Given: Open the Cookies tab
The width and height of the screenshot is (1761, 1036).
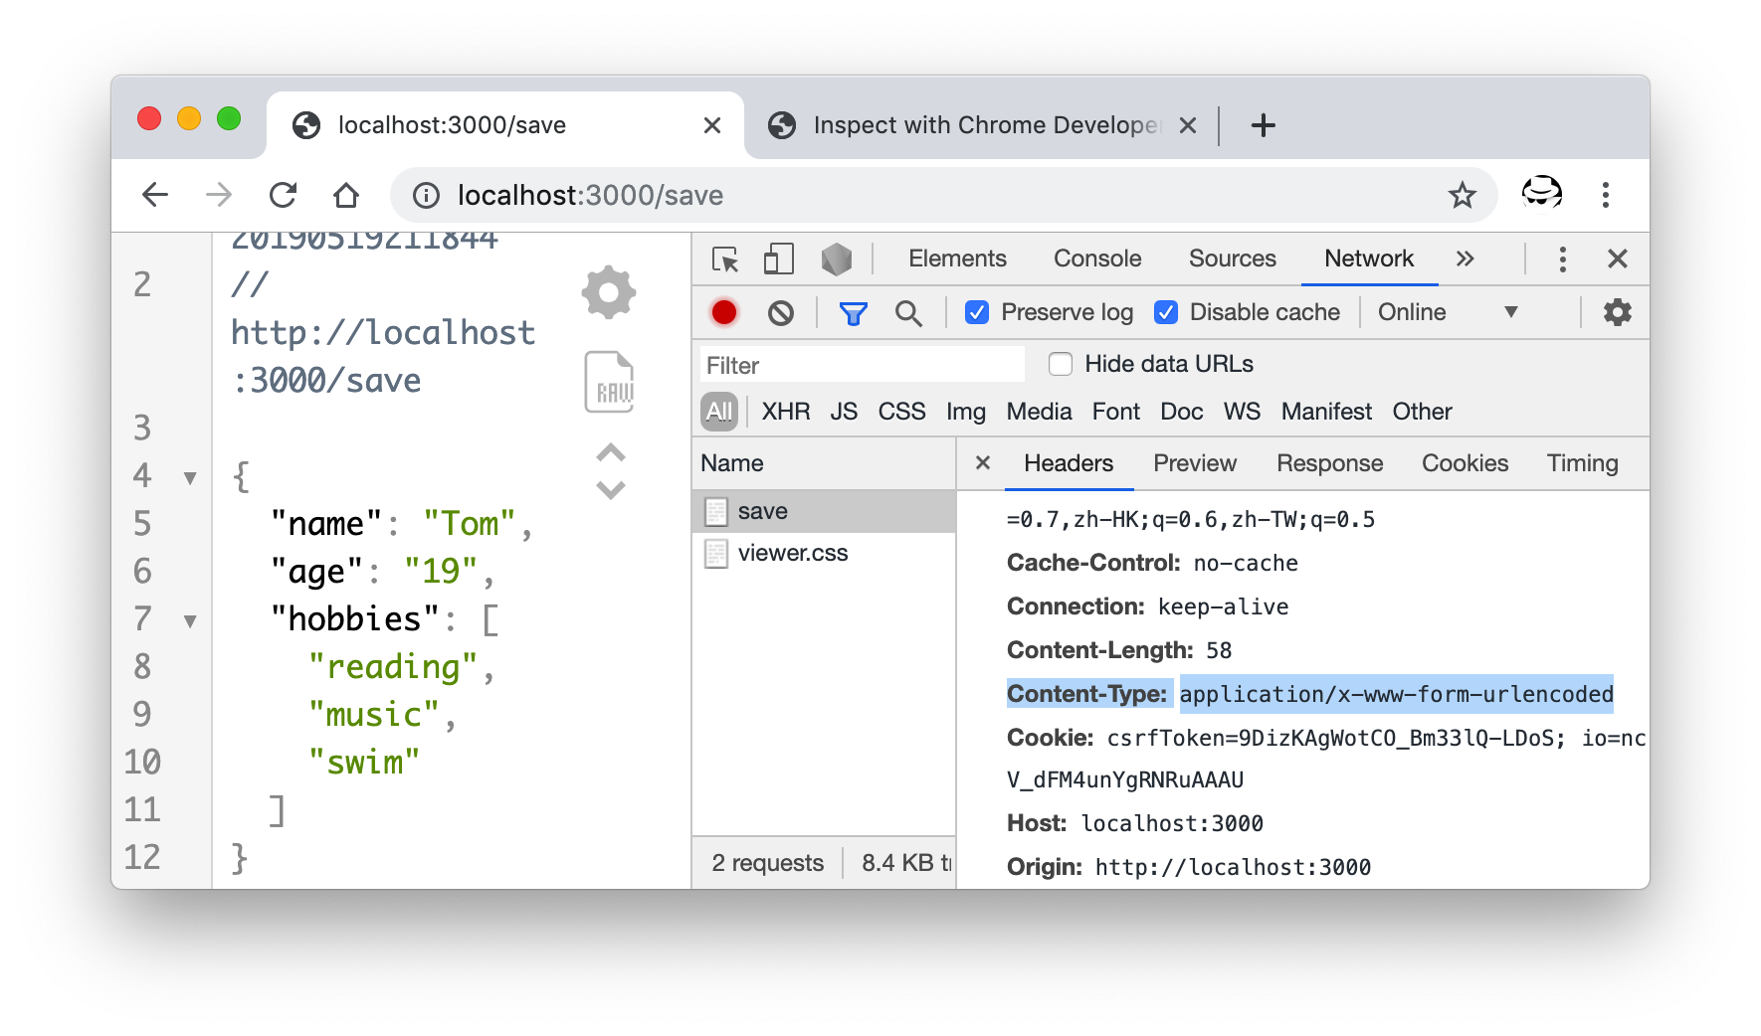Looking at the screenshot, I should coord(1465,463).
